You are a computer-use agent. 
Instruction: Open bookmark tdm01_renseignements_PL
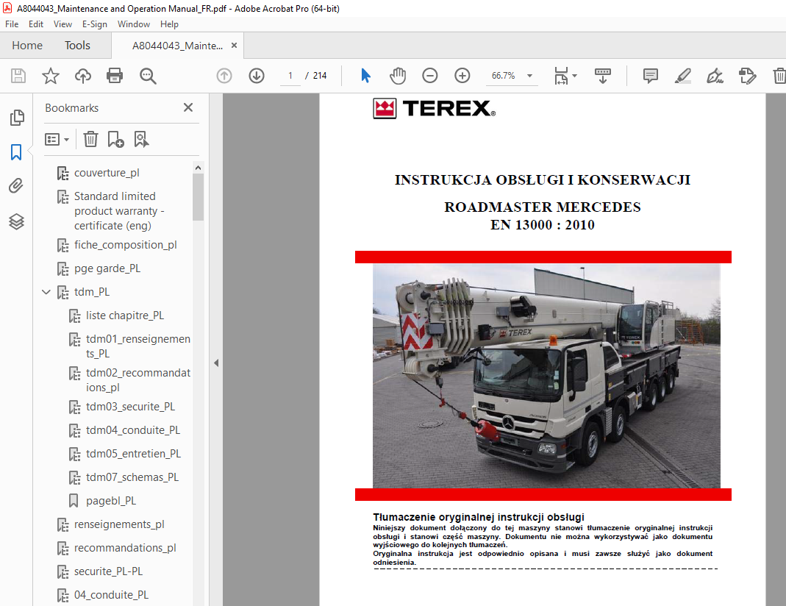(x=137, y=346)
